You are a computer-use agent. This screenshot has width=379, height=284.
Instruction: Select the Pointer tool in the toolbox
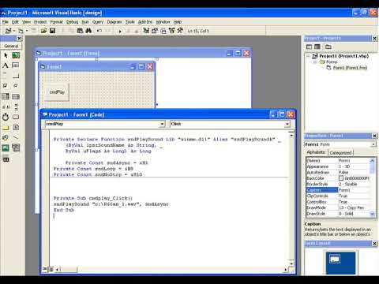pyautogui.click(x=6, y=55)
